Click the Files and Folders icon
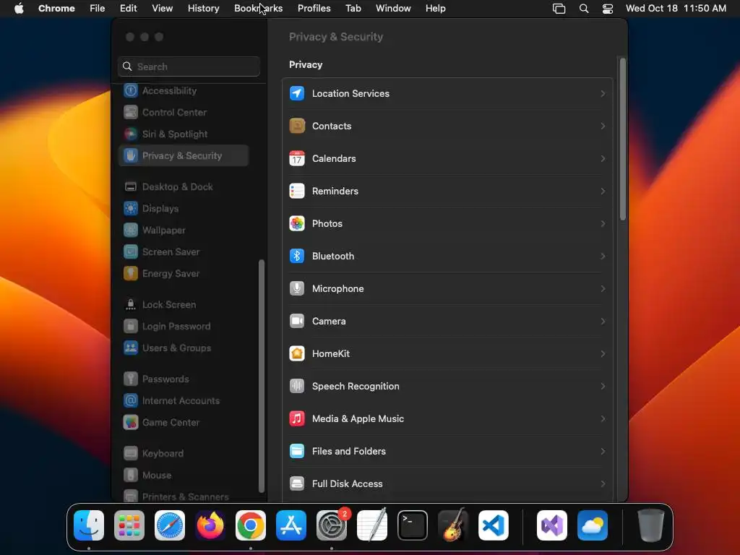740x555 pixels. (297, 451)
